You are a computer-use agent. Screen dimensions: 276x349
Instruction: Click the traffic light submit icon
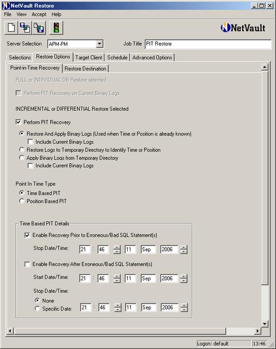coord(56,28)
